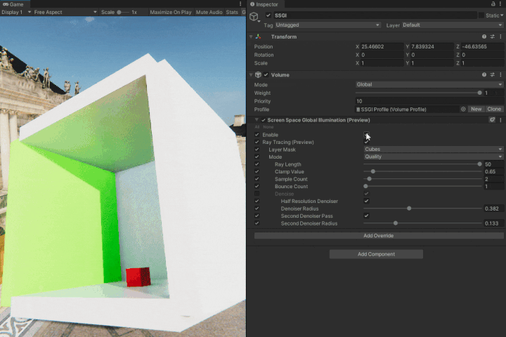Click Add Component button

(x=376, y=254)
